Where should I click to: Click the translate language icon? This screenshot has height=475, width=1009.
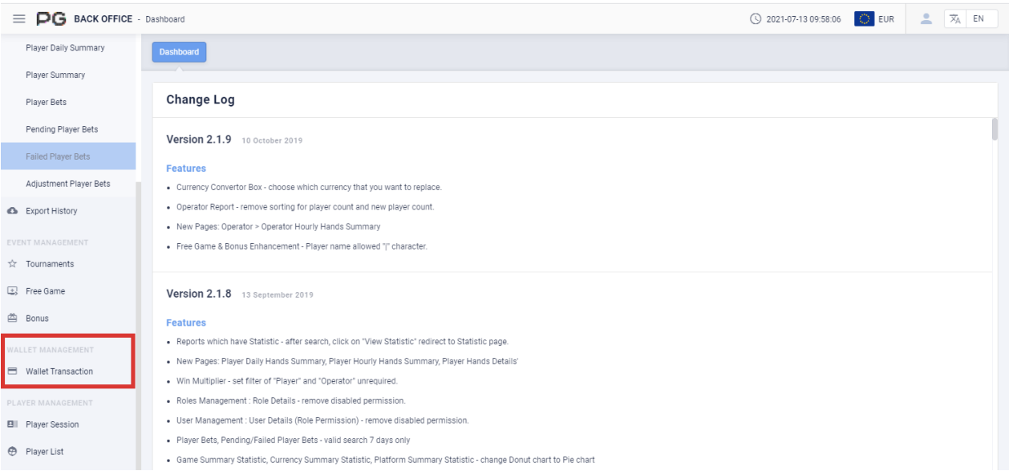(955, 19)
